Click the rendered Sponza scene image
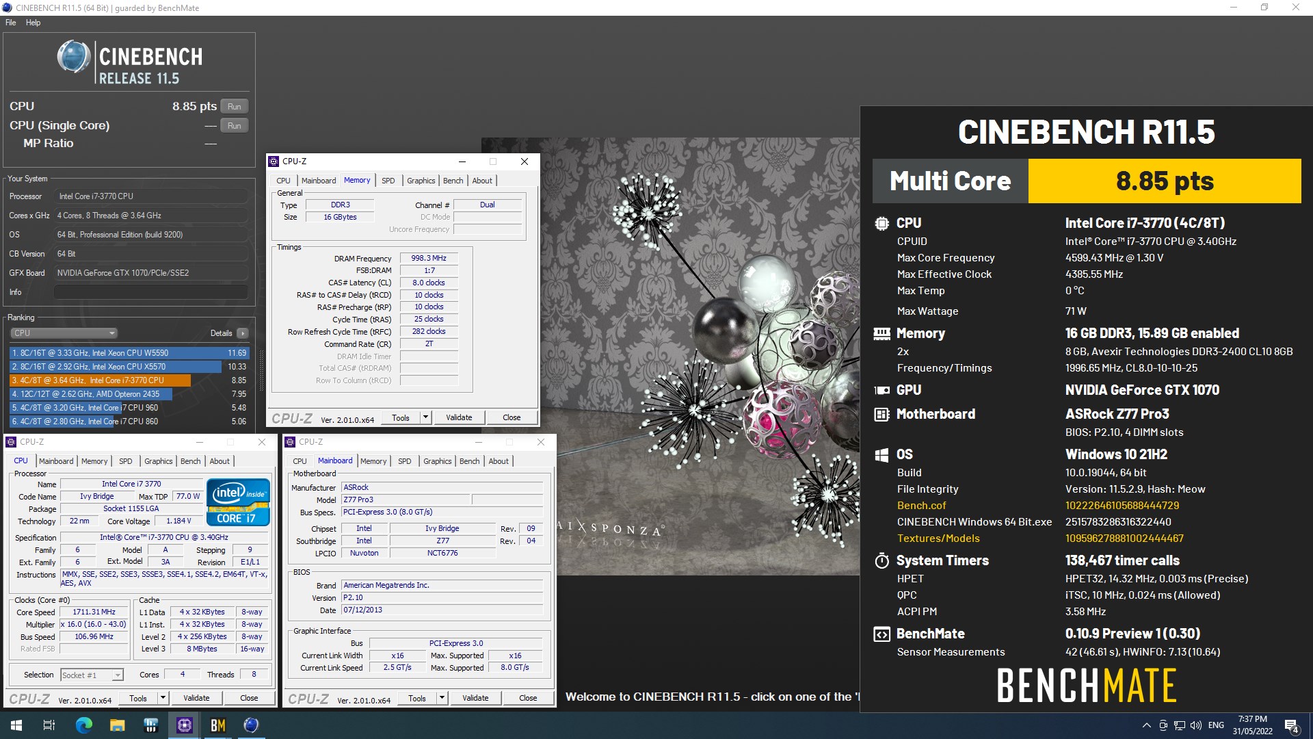Screen dimensions: 1313x739 coord(670,356)
